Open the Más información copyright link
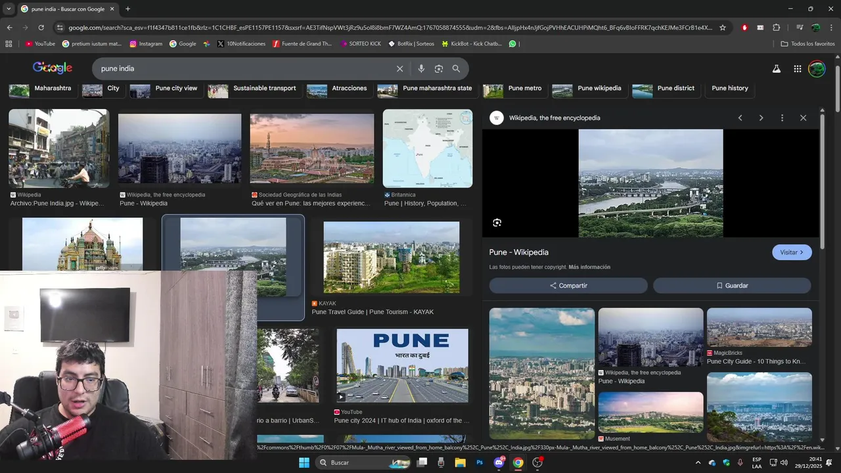 [589, 267]
